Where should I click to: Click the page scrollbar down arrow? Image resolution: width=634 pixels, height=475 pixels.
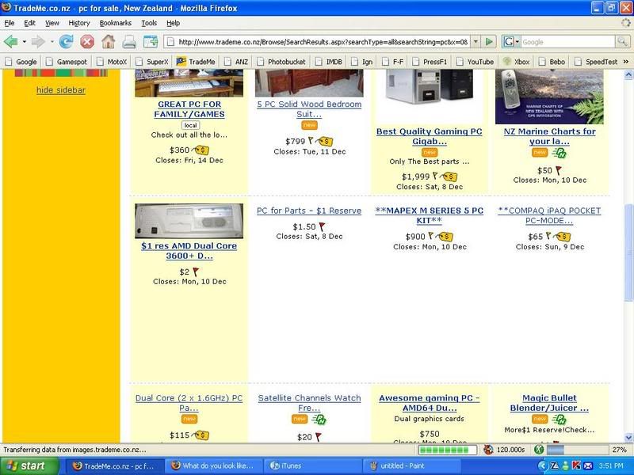pos(628,438)
